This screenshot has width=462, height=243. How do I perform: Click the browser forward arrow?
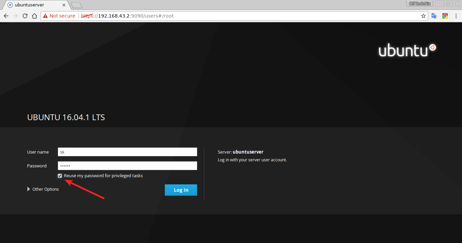(16, 16)
